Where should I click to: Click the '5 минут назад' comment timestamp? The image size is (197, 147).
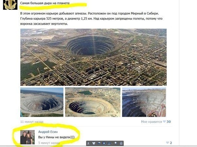pos(49,143)
